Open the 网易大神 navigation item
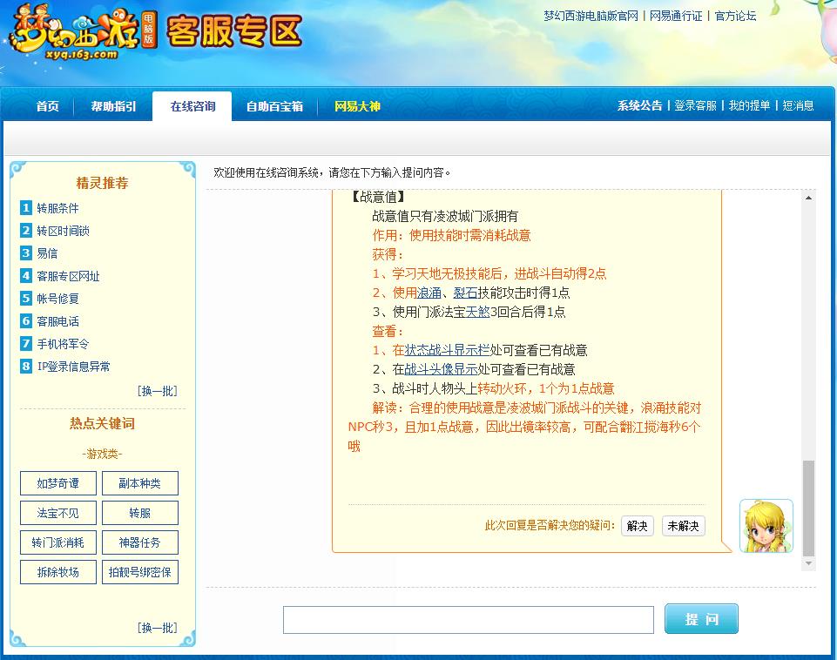837x660 pixels. pyautogui.click(x=357, y=105)
